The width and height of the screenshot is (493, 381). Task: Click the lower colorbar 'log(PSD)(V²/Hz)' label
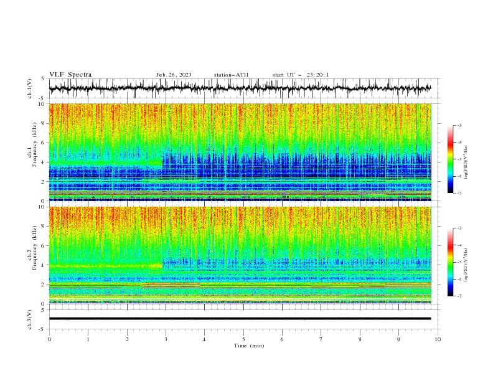tap(466, 265)
